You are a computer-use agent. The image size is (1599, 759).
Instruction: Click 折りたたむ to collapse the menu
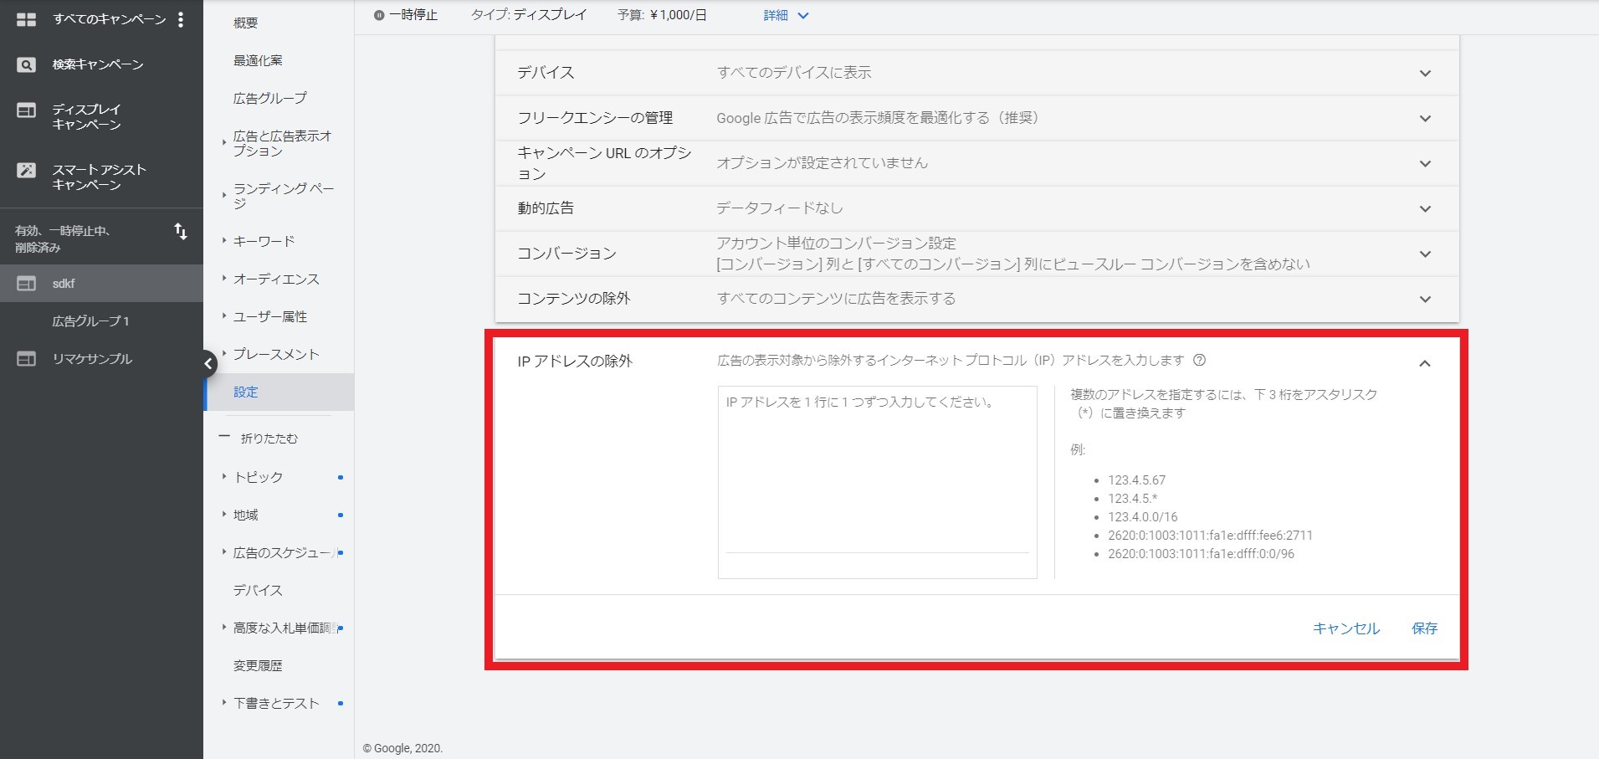click(x=269, y=438)
